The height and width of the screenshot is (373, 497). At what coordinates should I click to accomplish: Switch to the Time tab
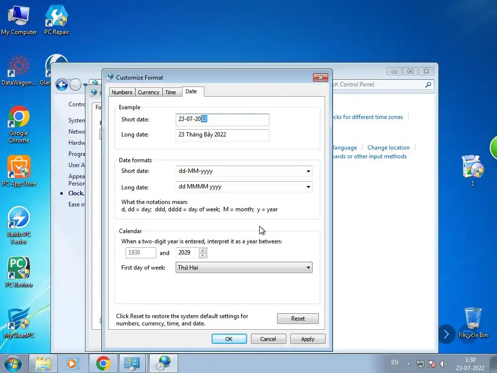[170, 92]
